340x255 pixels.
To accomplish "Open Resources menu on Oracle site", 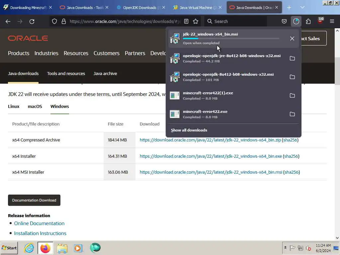I will coord(76,53).
